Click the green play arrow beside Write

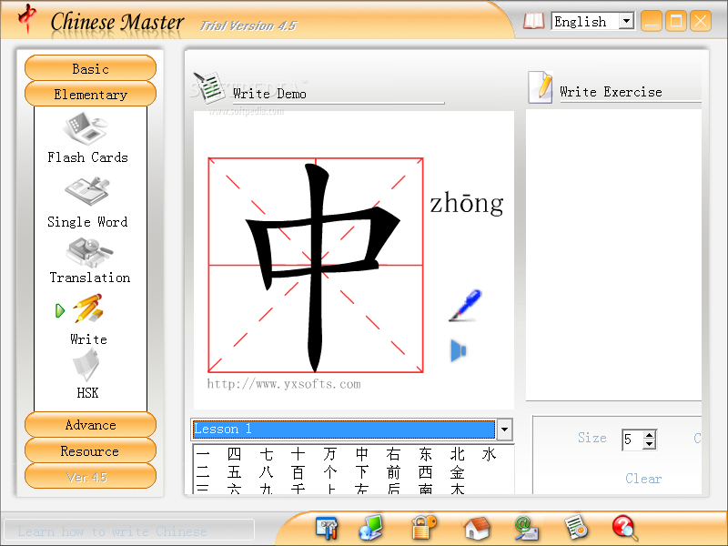tap(59, 310)
